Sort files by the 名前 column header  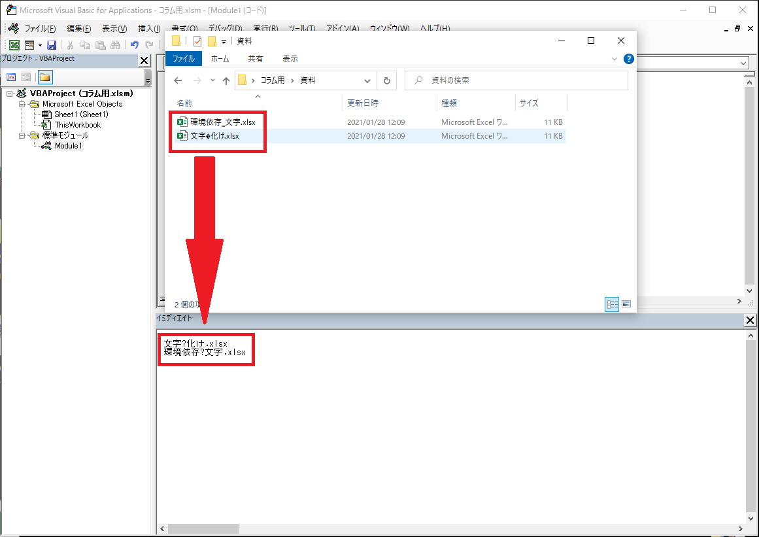184,103
